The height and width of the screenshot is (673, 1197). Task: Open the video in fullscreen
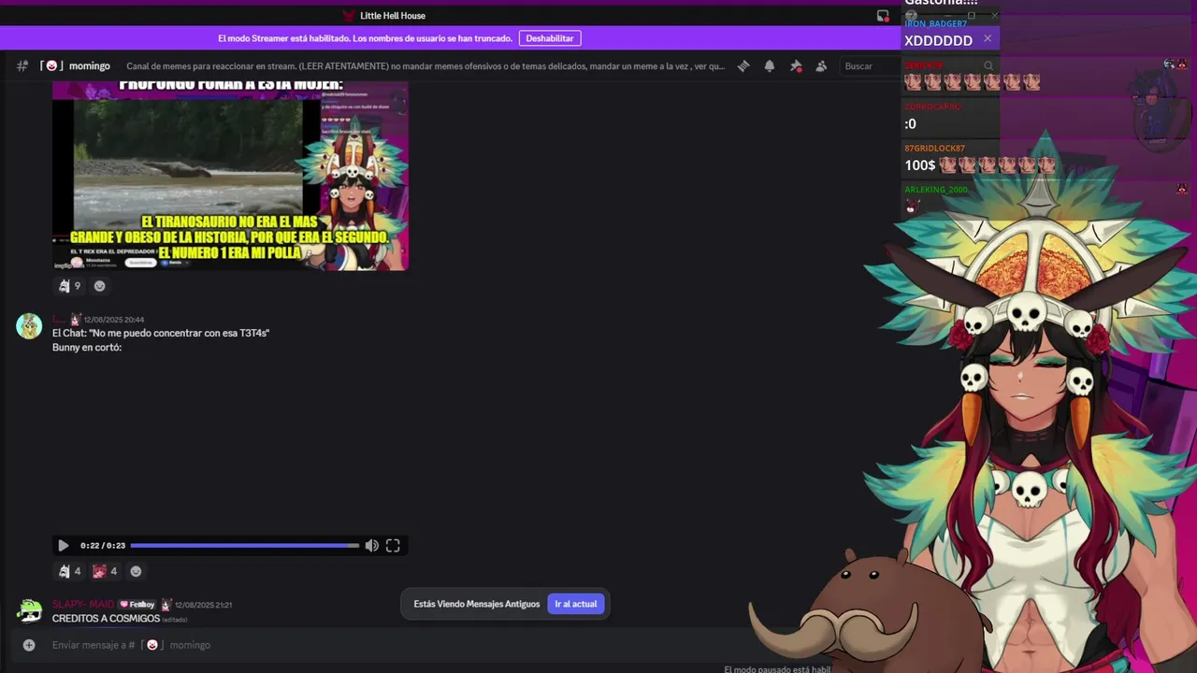point(393,546)
